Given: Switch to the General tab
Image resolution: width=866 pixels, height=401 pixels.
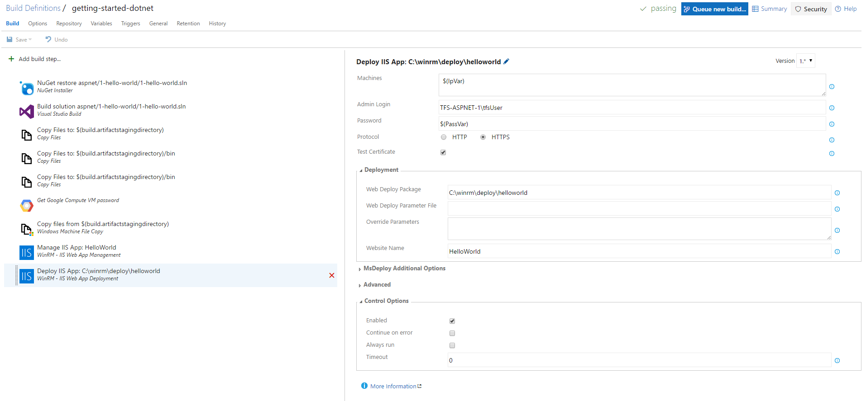Looking at the screenshot, I should point(158,24).
